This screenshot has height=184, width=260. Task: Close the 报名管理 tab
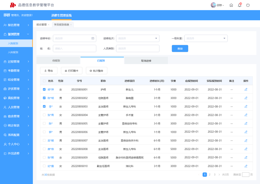(49, 25)
